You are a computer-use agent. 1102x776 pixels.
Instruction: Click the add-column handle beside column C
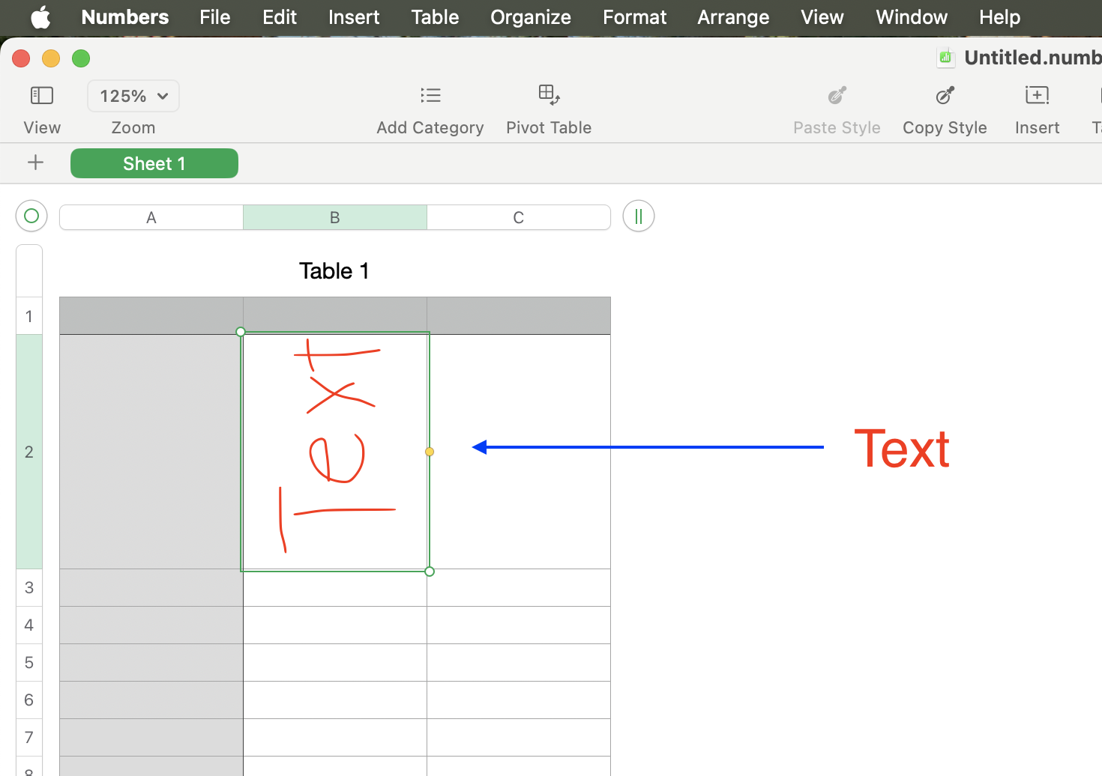[x=639, y=216]
